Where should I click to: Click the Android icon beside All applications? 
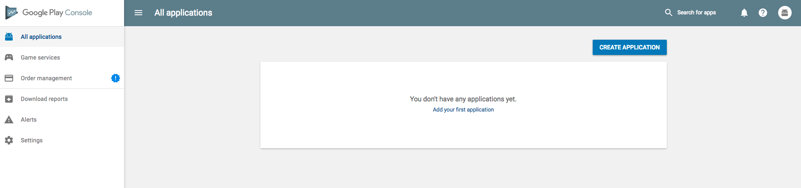click(9, 37)
